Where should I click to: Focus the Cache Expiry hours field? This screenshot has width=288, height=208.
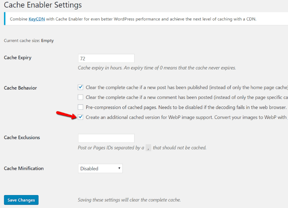click(x=106, y=58)
